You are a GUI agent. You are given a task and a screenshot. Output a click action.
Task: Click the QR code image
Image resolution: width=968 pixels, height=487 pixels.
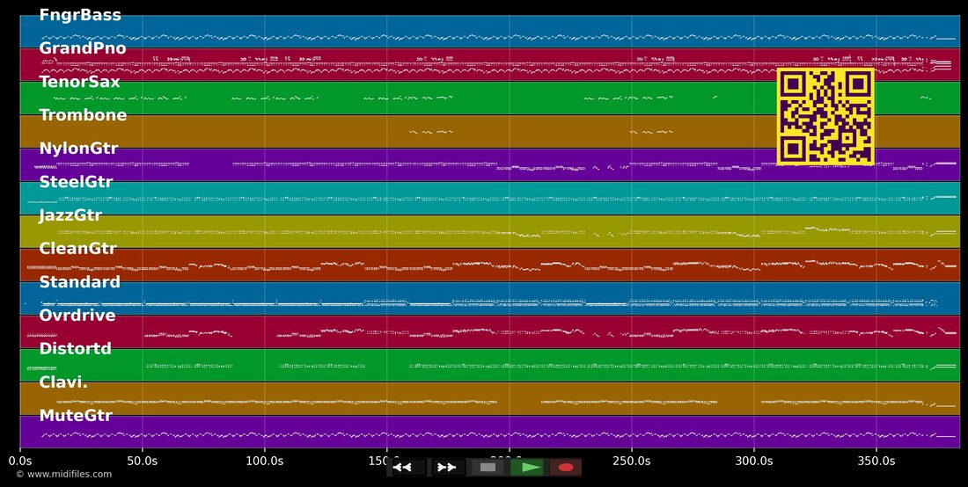click(x=825, y=117)
